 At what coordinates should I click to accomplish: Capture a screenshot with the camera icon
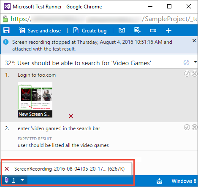click(x=122, y=30)
